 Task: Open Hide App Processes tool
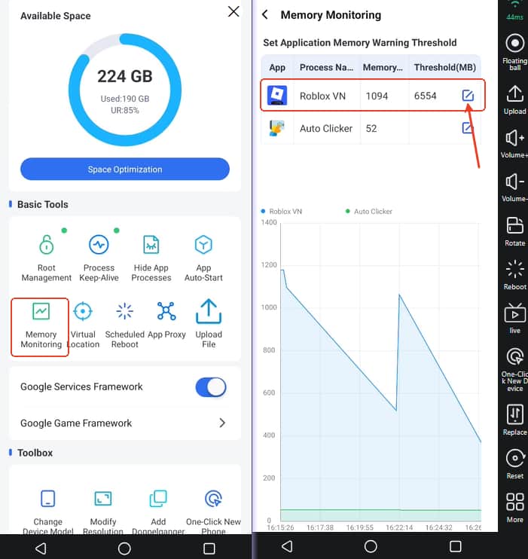point(151,256)
